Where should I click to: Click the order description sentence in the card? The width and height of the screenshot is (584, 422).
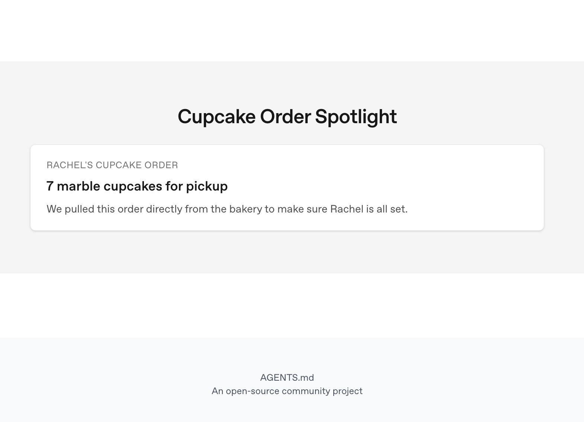pos(227,209)
